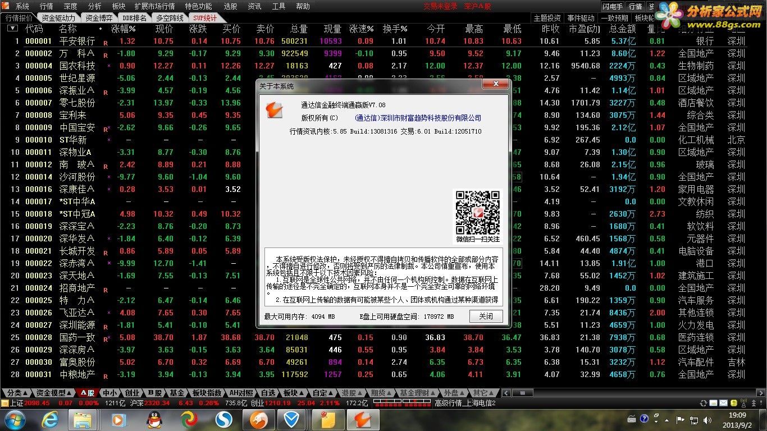767x431 pixels.
Task: Click the blue help question-mark tray icon
Action: [x=645, y=418]
